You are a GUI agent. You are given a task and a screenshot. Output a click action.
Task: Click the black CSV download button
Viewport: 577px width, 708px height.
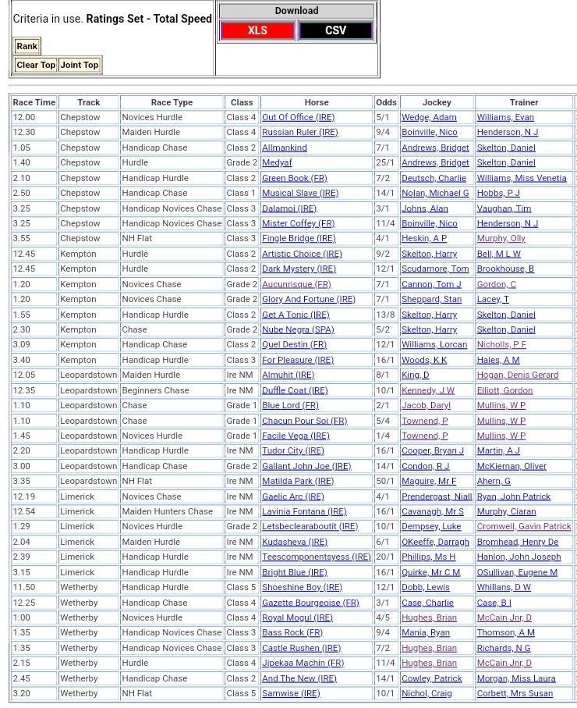[x=335, y=30]
